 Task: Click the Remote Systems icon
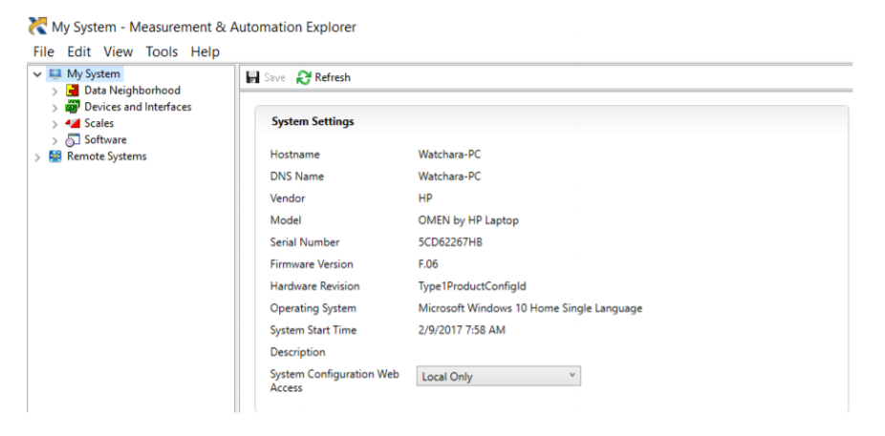(55, 156)
